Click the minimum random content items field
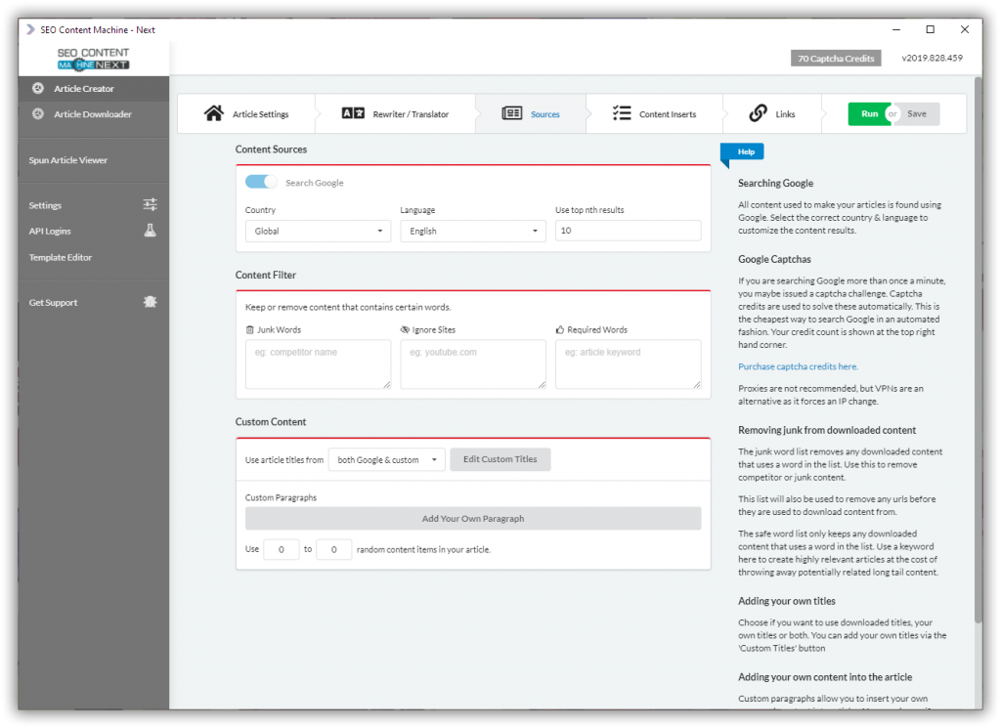 282,549
